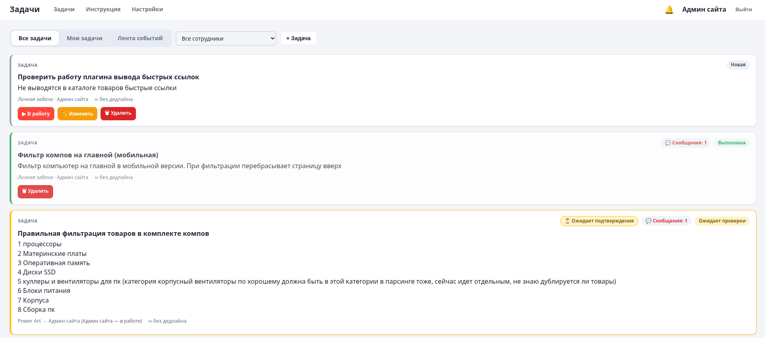Click the Ожидает проверки status badge
This screenshot has width=765, height=338.
(722, 221)
